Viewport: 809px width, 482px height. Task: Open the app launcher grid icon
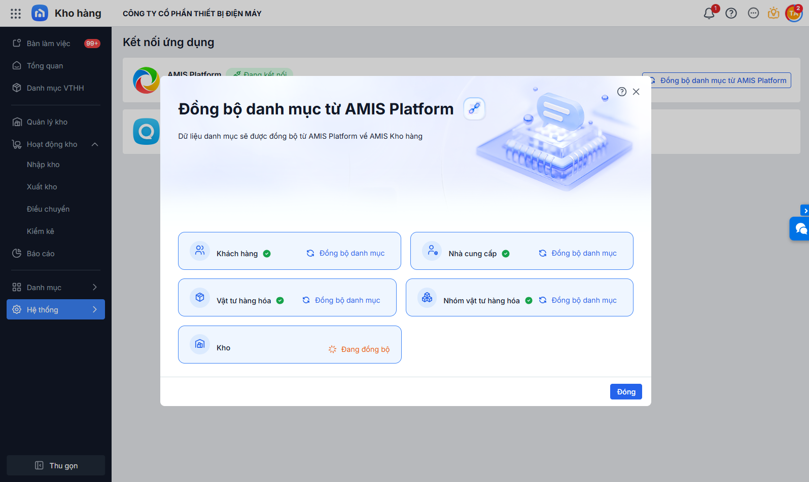coord(16,14)
